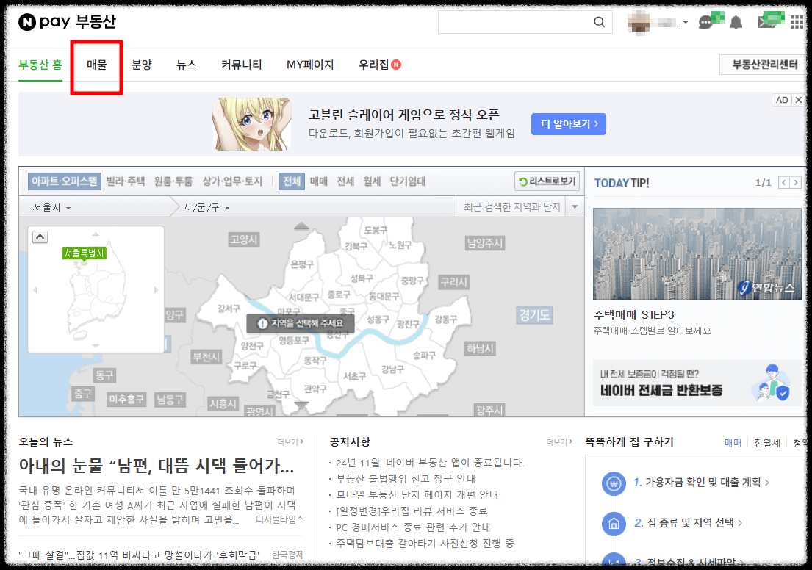This screenshot has width=812, height=570.
Task: Select 원룸·투룸 property type
Action: 173,181
